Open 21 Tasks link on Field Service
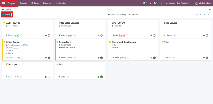 click(168, 35)
